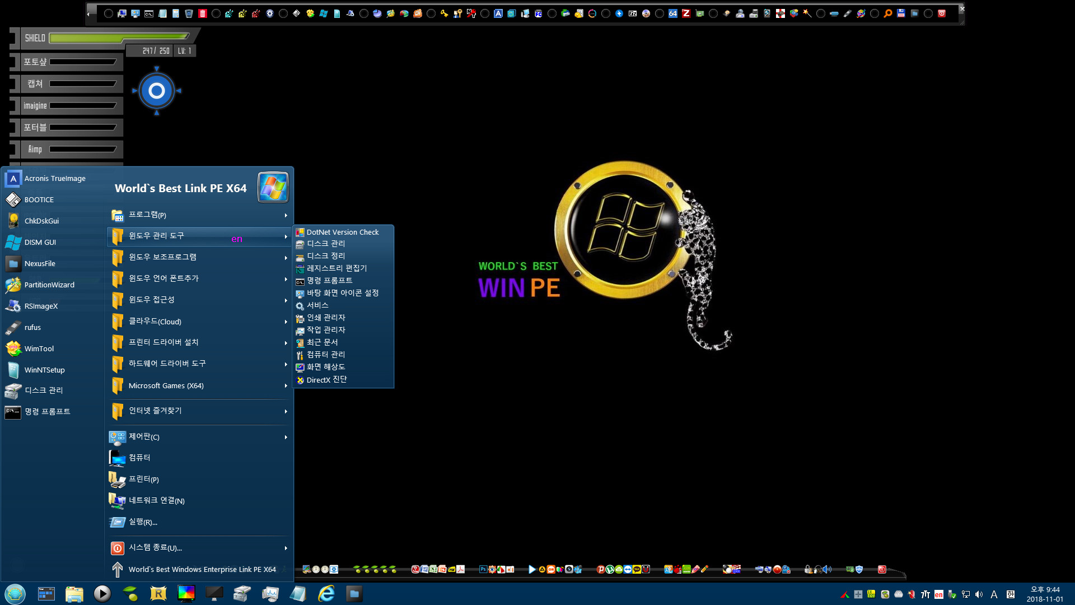Click 시스템 종료(U)... shutdown entry
This screenshot has width=1075, height=605.
coord(199,548)
